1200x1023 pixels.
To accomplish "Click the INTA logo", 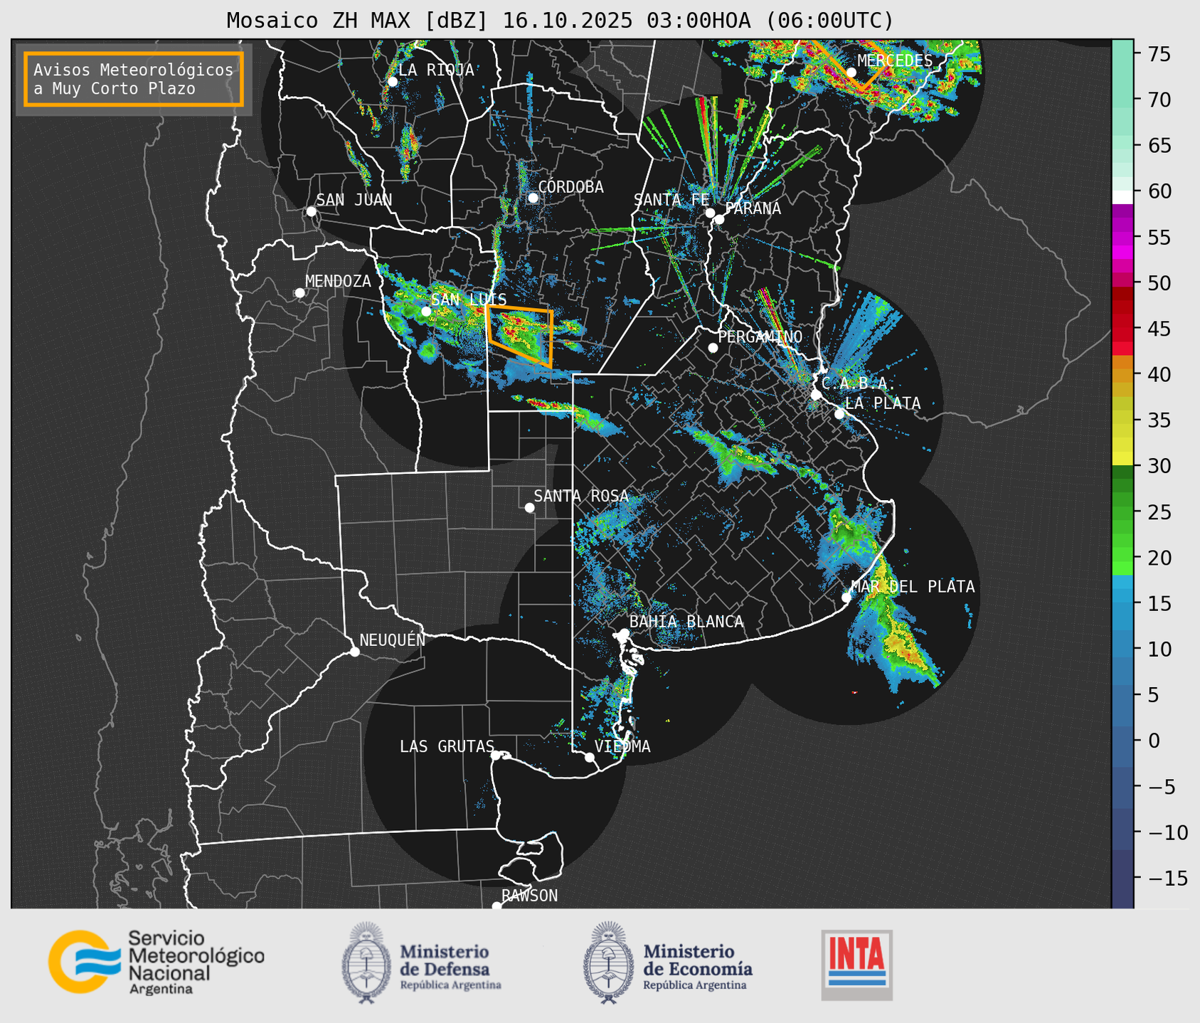I will pos(856,964).
